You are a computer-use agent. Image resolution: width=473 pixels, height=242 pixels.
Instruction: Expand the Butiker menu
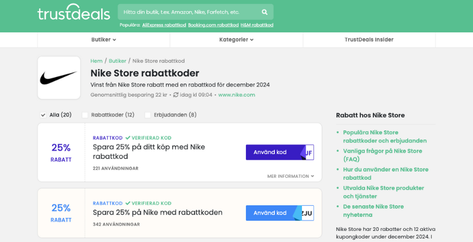pyautogui.click(x=104, y=40)
